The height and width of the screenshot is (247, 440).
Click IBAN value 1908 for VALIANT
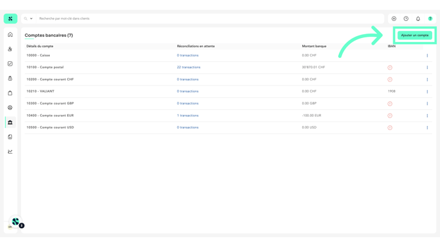(x=391, y=91)
